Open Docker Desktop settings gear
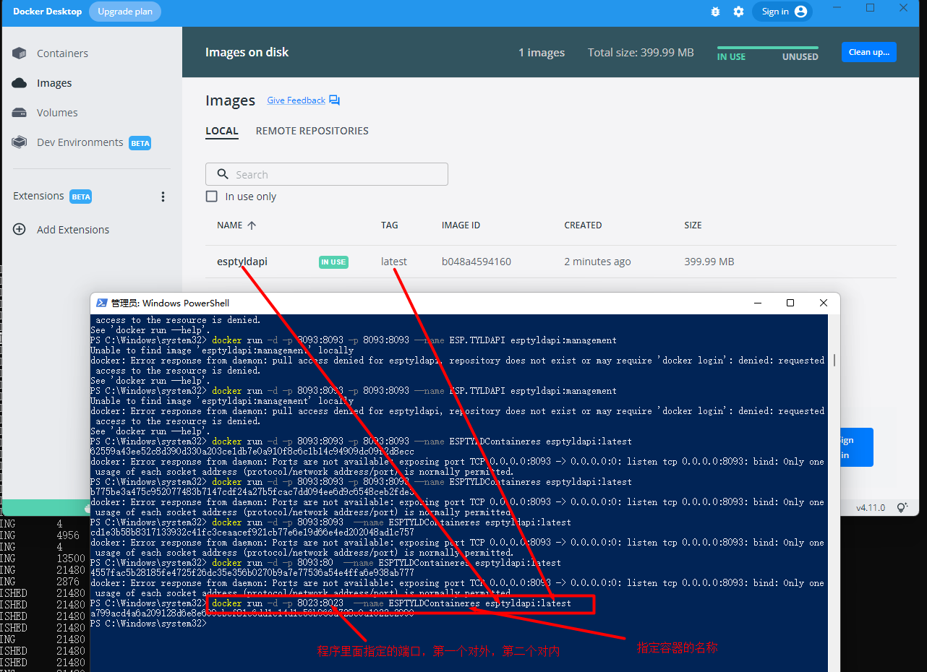Screen dimensions: 927x672 click(738, 12)
